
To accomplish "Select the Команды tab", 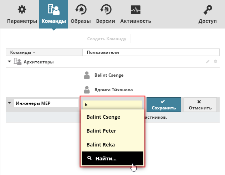I will [x=54, y=14].
